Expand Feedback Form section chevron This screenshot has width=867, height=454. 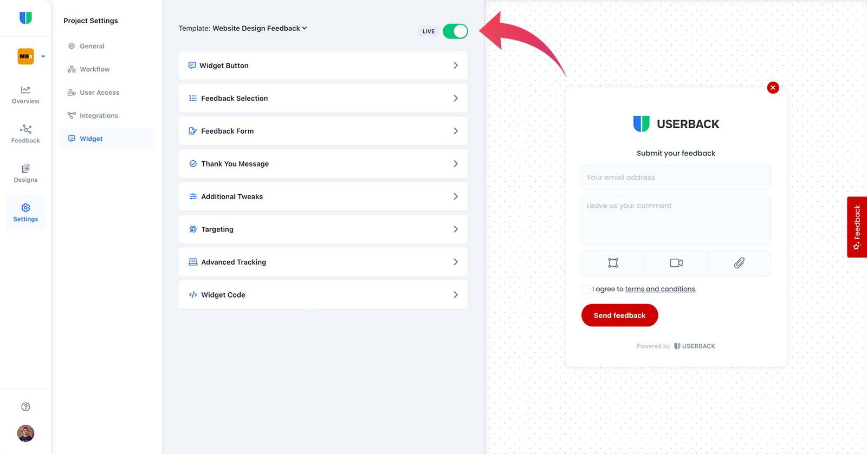click(x=456, y=131)
